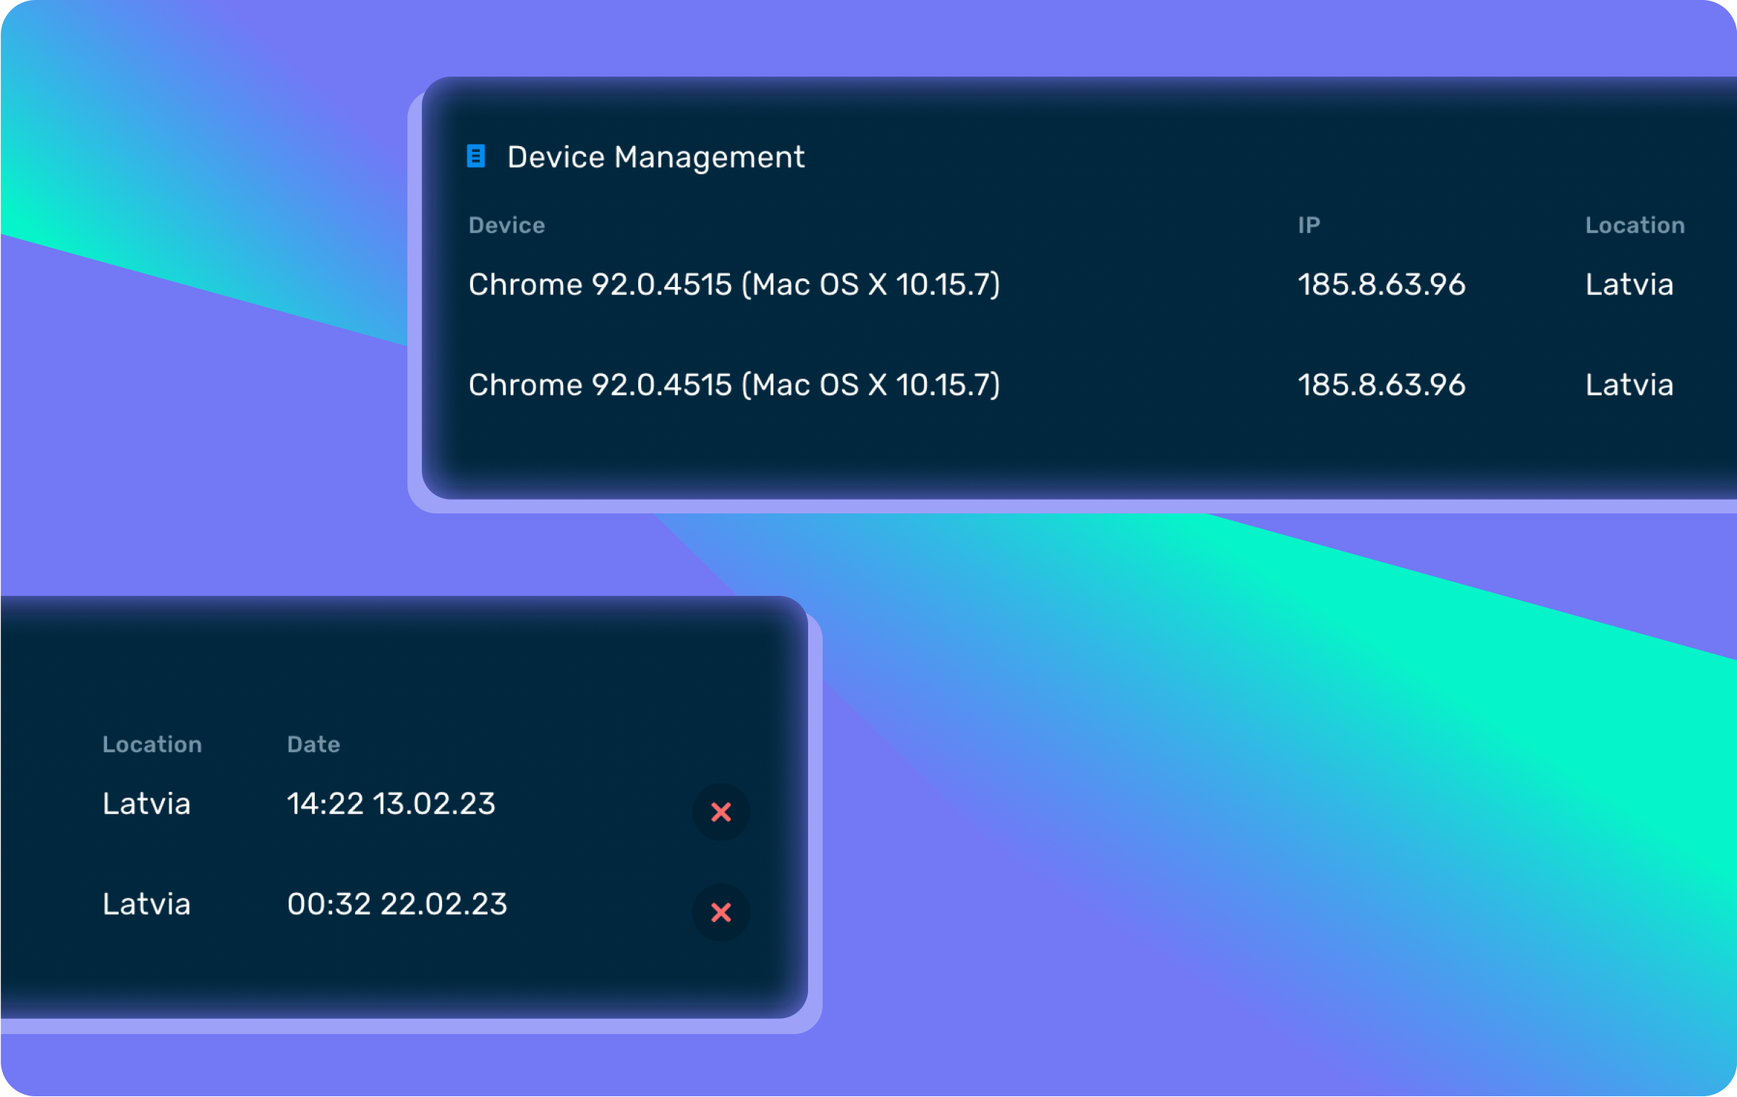
Task: Remove the device dated 14:22 13.02.23
Action: coord(721,811)
